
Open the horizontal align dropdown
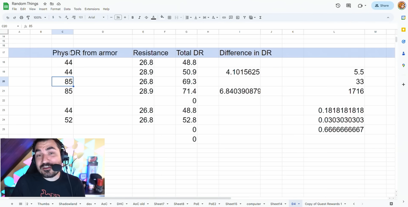[188, 17]
